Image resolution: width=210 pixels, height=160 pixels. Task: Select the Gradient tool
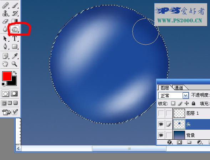pos(15,21)
